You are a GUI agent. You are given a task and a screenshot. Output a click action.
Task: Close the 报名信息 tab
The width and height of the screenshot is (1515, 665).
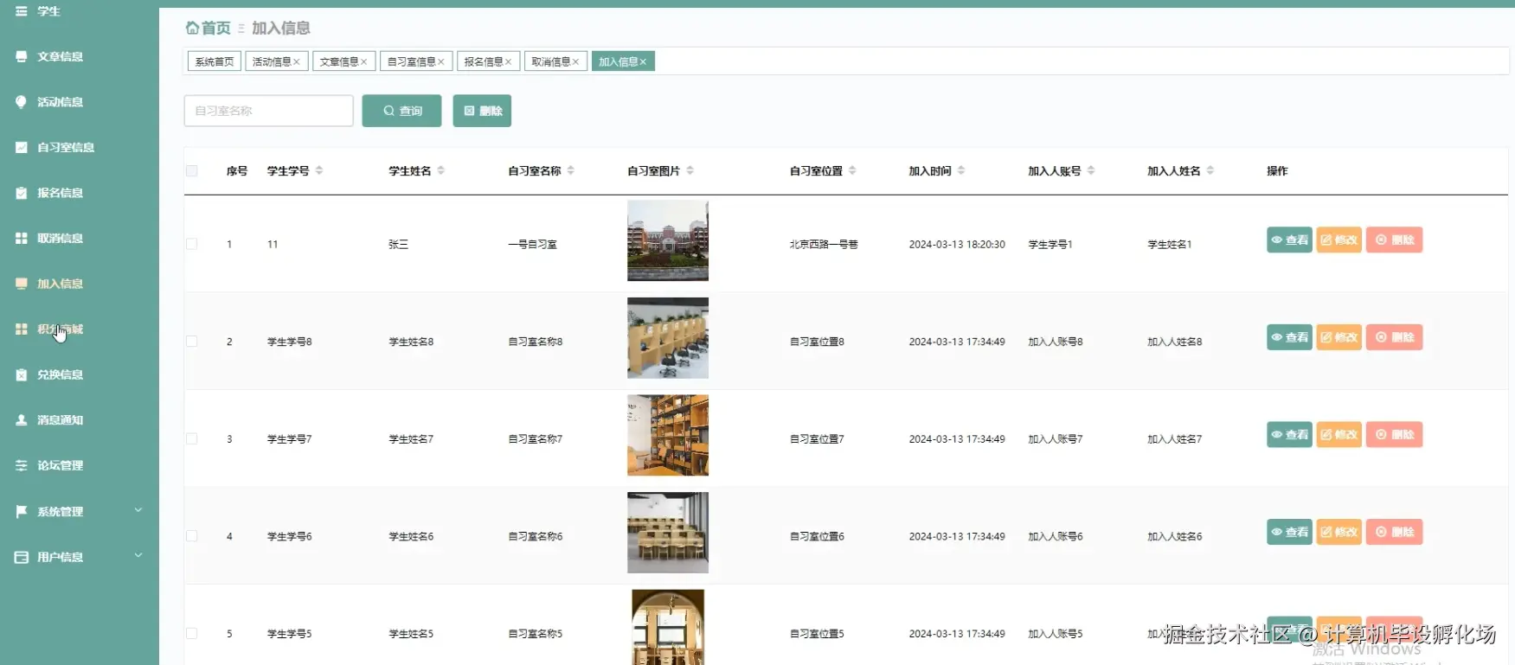(509, 61)
